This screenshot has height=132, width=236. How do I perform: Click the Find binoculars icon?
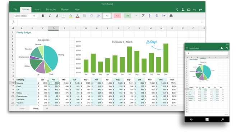(x=171, y=16)
